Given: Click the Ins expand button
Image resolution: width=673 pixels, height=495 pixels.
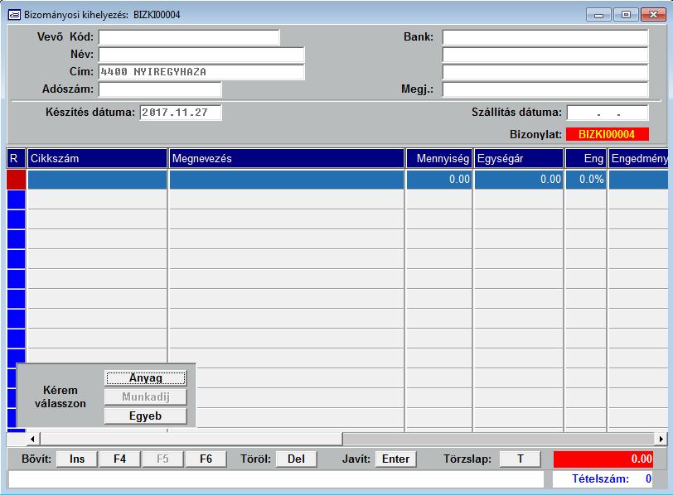Looking at the screenshot, I should (x=77, y=459).
